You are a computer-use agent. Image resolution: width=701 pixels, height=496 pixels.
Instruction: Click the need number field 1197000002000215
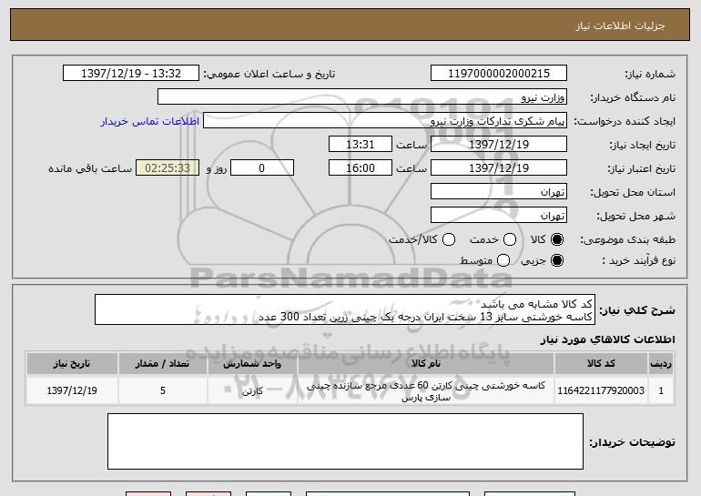[x=499, y=74]
